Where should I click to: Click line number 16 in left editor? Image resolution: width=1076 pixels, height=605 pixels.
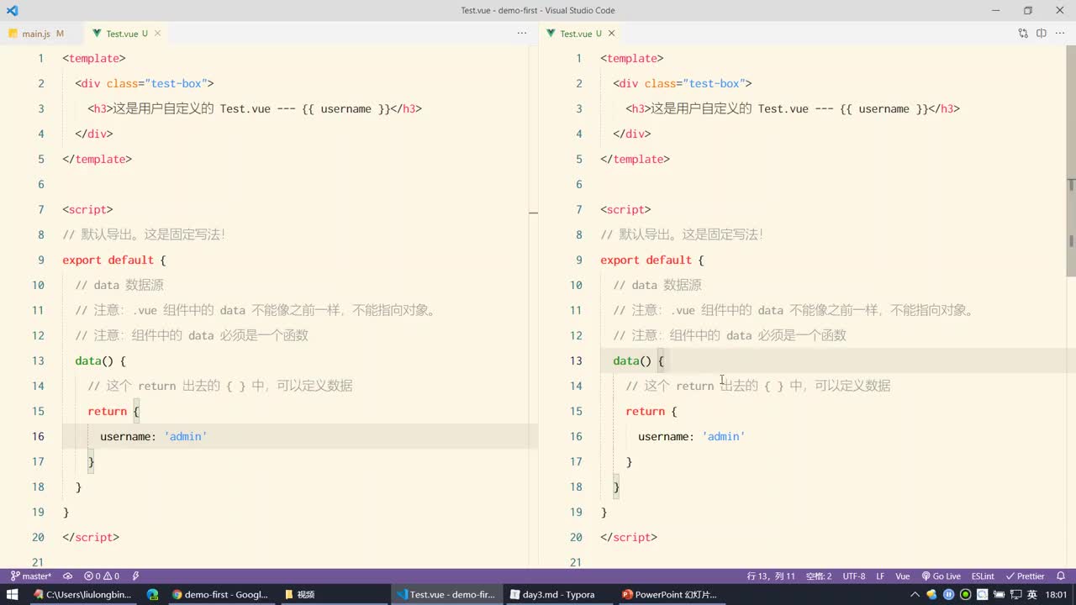click(x=38, y=436)
